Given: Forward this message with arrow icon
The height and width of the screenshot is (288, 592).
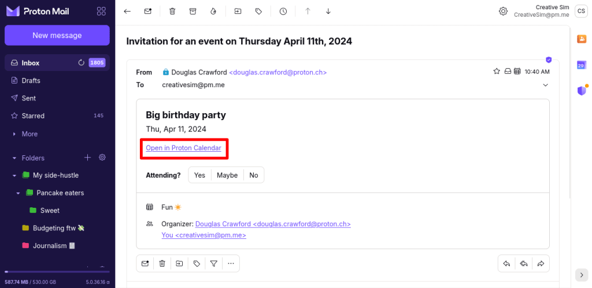Looking at the screenshot, I should [x=541, y=264].
